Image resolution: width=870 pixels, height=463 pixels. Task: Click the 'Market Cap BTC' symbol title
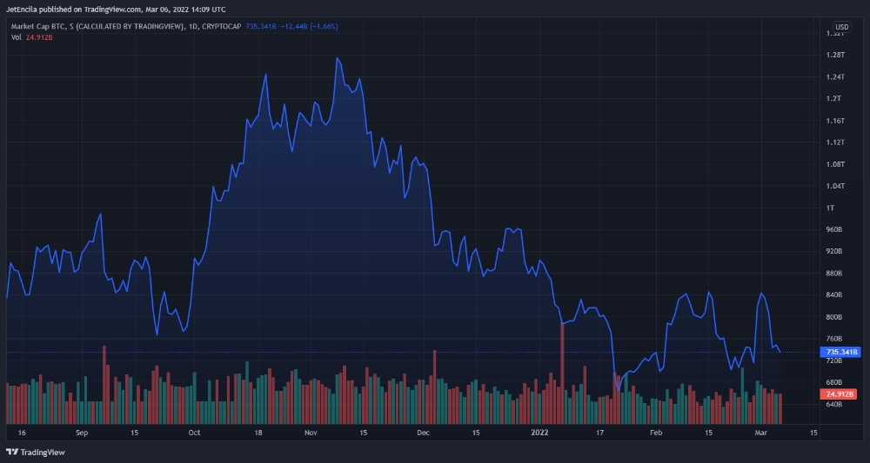[37, 27]
